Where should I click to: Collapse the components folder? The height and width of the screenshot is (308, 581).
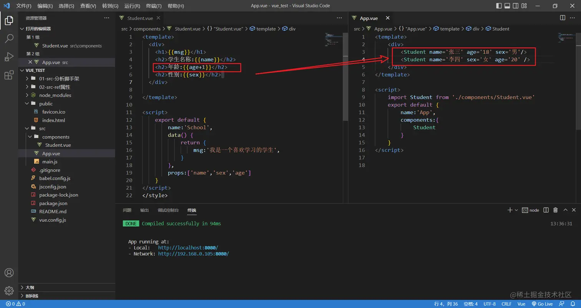[x=30, y=137]
